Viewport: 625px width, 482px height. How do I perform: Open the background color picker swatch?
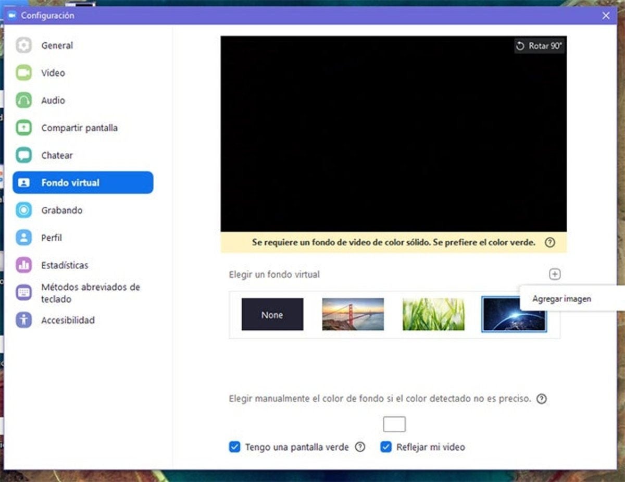(394, 424)
